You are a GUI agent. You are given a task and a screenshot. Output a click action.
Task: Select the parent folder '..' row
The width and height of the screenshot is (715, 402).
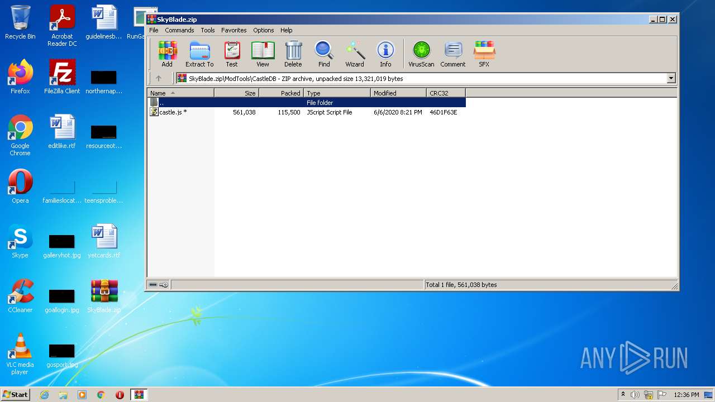(x=307, y=103)
